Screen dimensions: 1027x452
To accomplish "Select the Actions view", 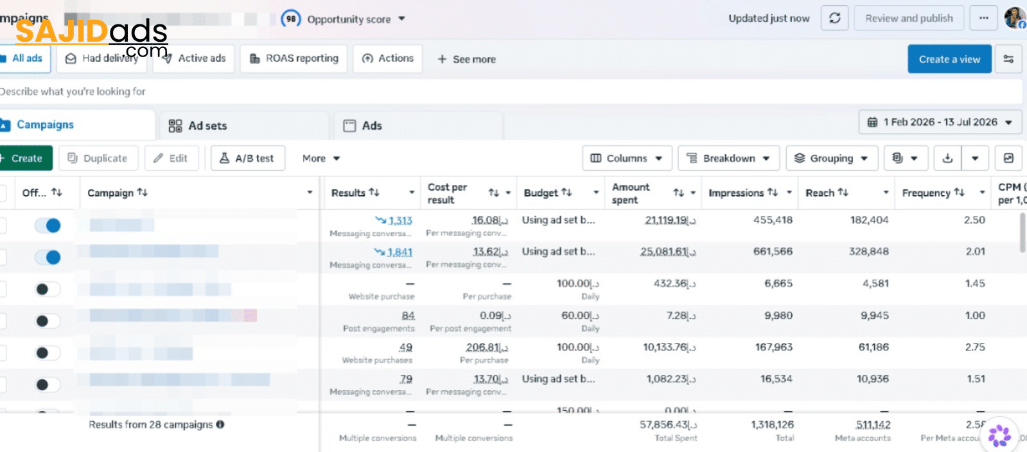I will pos(388,58).
